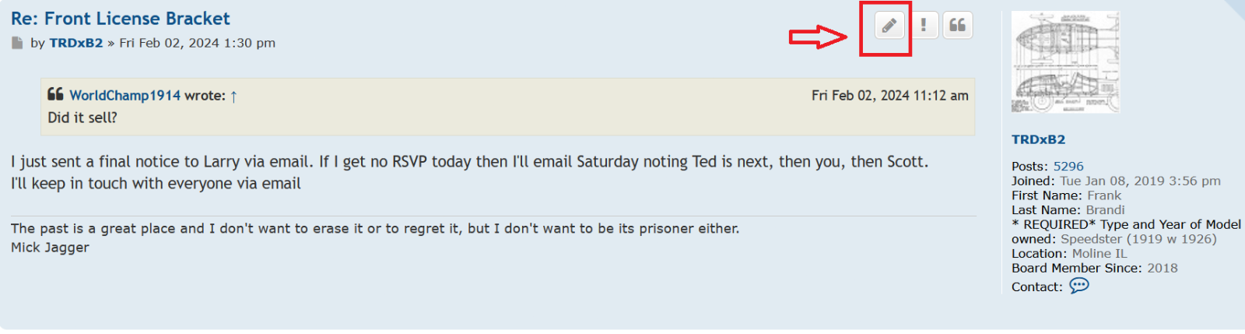The image size is (1245, 334).
Task: Report this post with the exclamation icon
Action: tap(924, 26)
